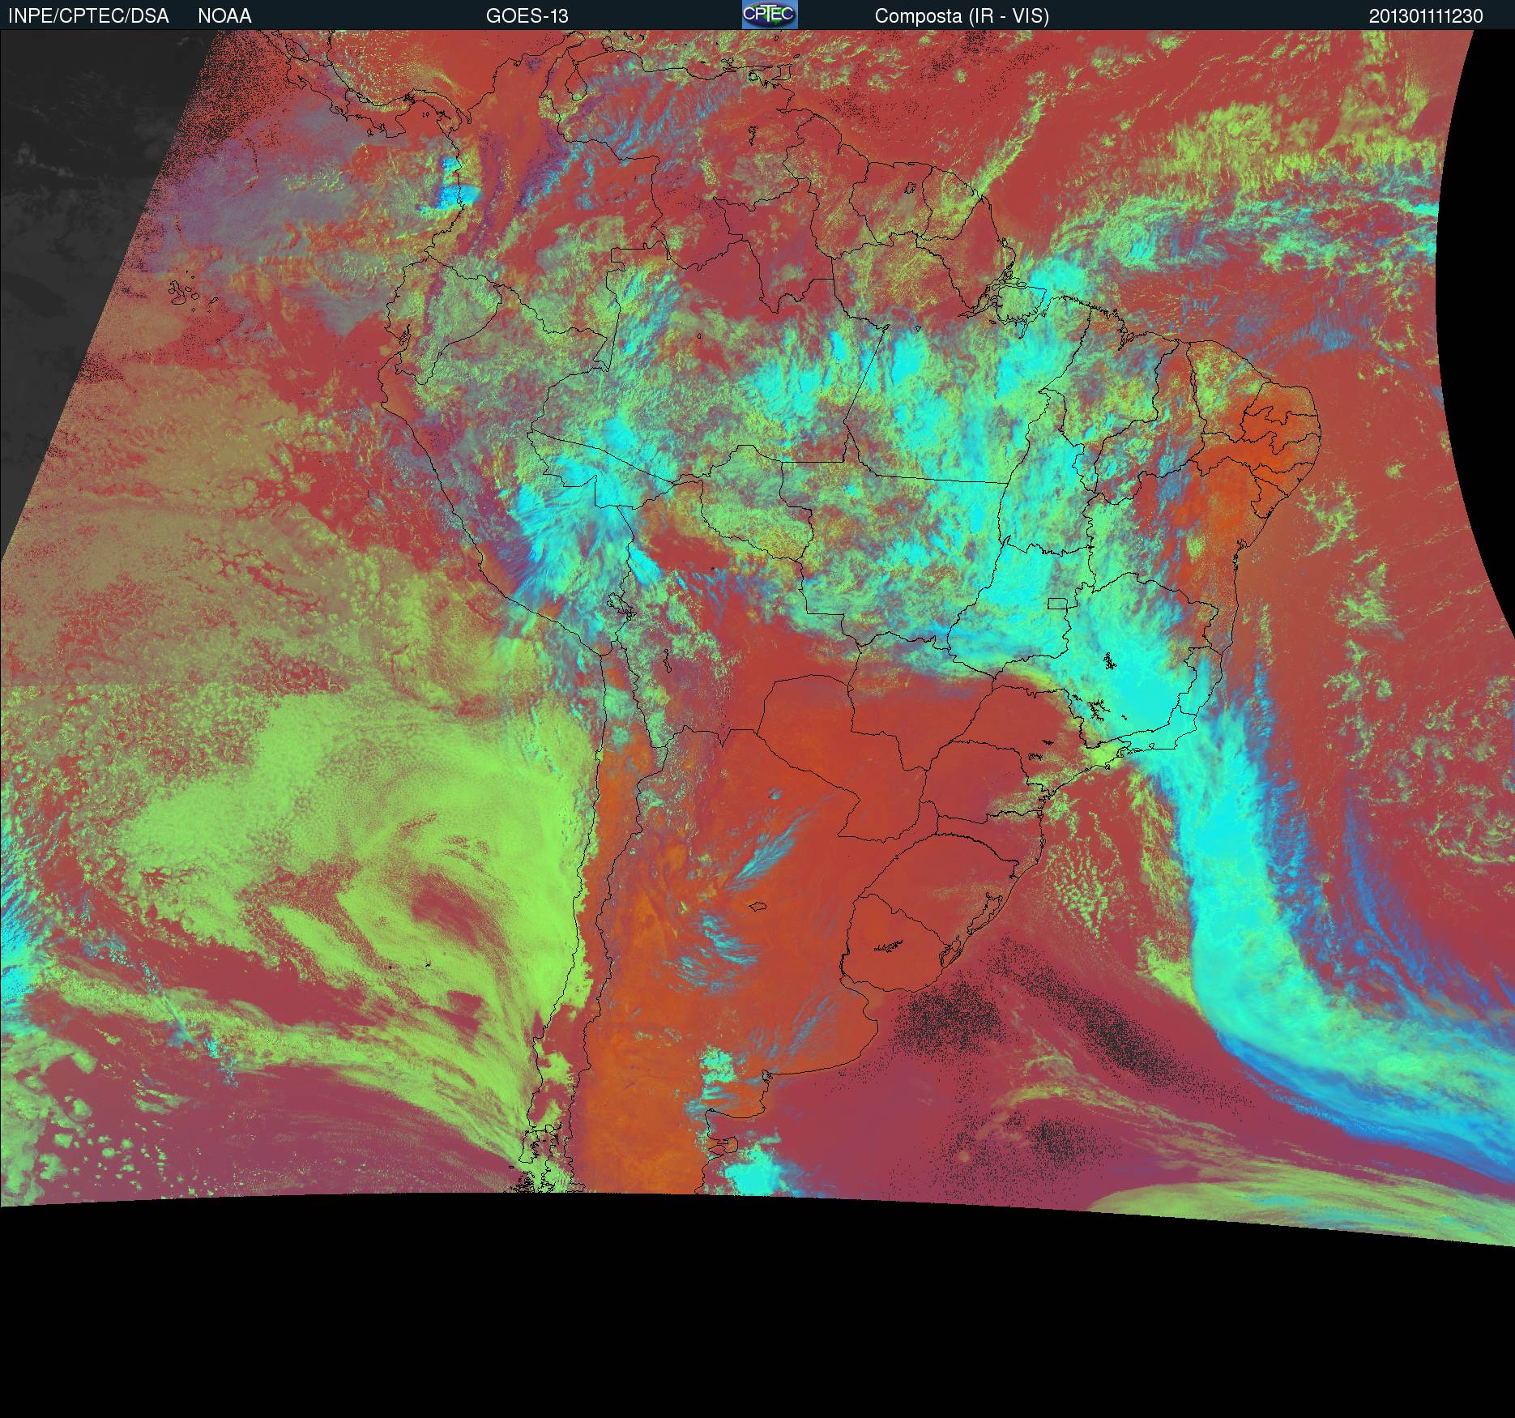
Task: Select the Composta (IR - VIS) title
Action: pyautogui.click(x=962, y=16)
